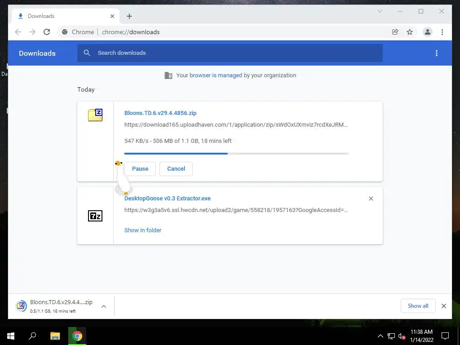
Task: Open the Windows Start menu
Action: 11,336
